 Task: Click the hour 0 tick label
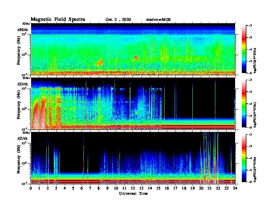(31, 188)
